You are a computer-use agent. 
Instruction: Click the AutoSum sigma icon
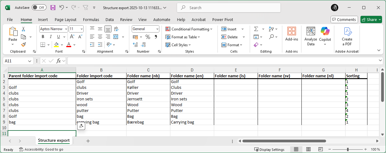point(256,29)
